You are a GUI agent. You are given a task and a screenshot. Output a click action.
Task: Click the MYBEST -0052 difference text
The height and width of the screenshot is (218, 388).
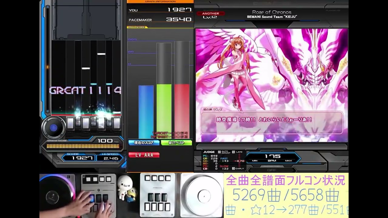(169, 137)
